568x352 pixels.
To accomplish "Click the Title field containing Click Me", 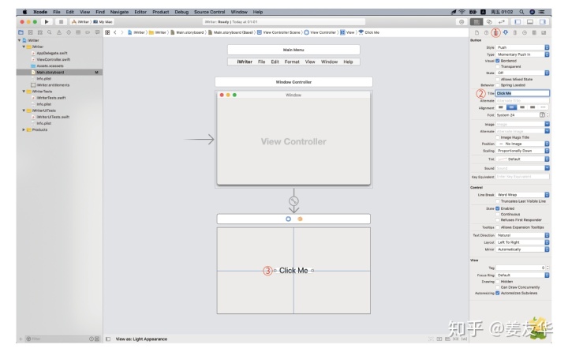I will [x=522, y=93].
